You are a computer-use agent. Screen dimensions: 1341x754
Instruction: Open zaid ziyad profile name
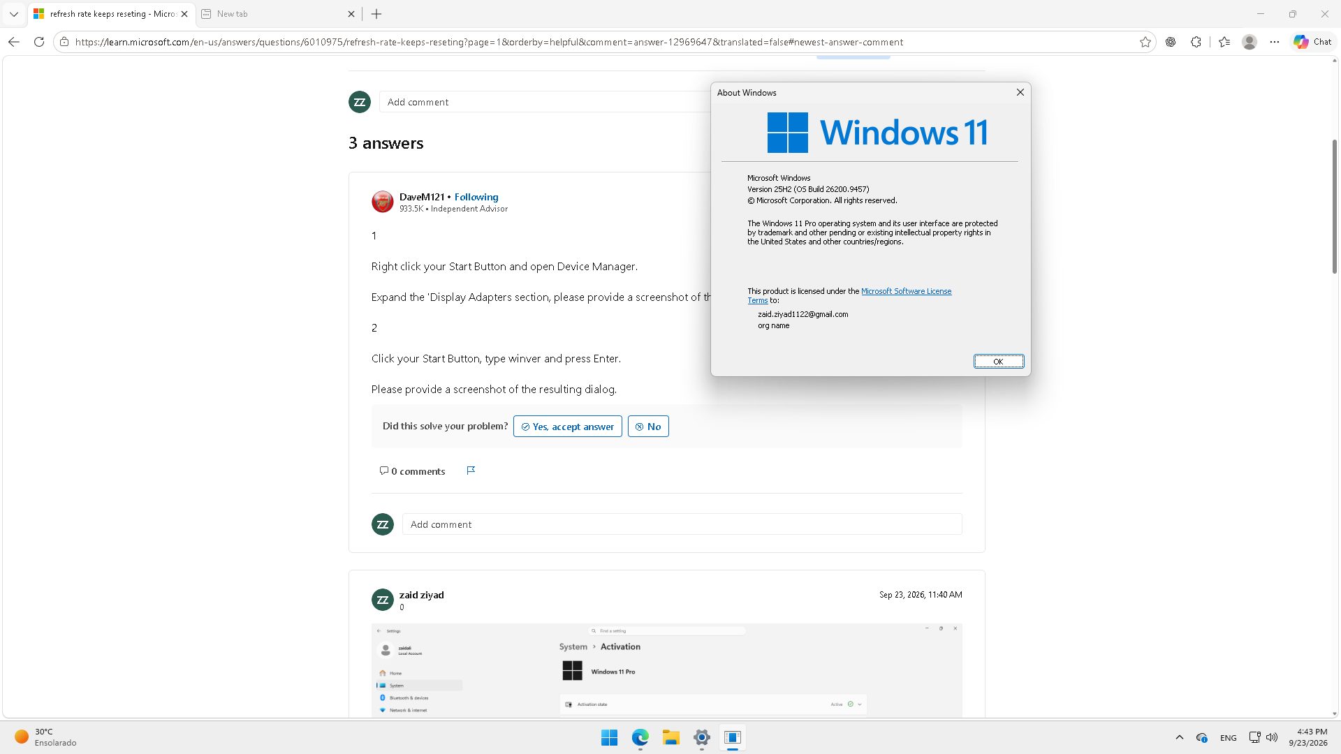point(421,595)
